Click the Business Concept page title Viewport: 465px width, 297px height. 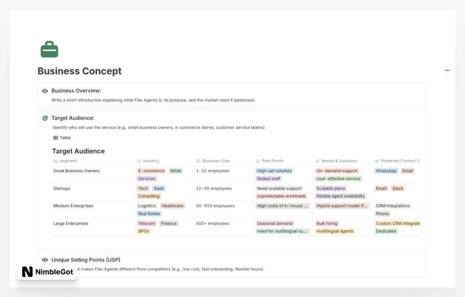click(79, 71)
